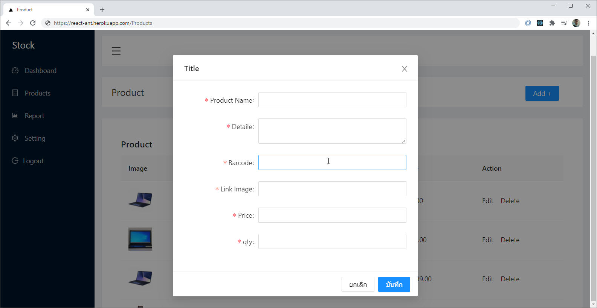Click the Setting gear icon
The width and height of the screenshot is (597, 308).
[15, 138]
